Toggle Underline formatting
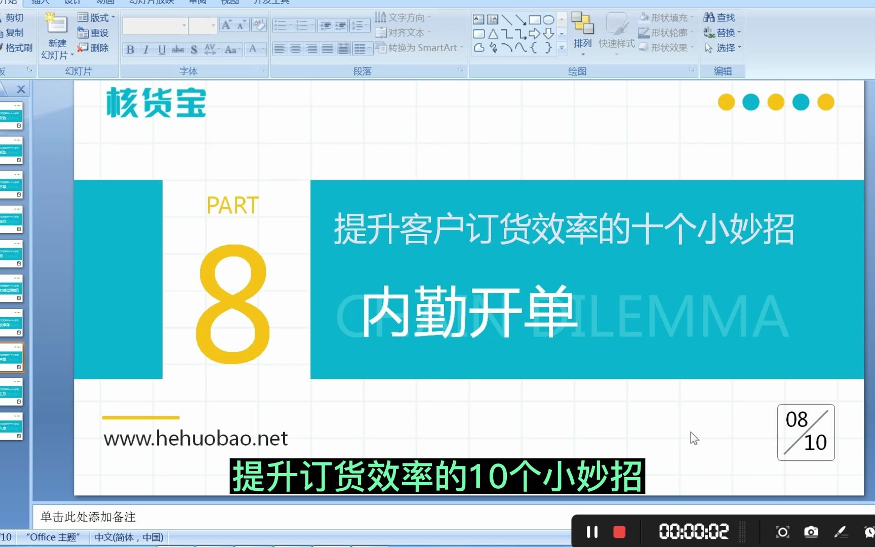Screen dimensions: 875x547 click(x=162, y=49)
